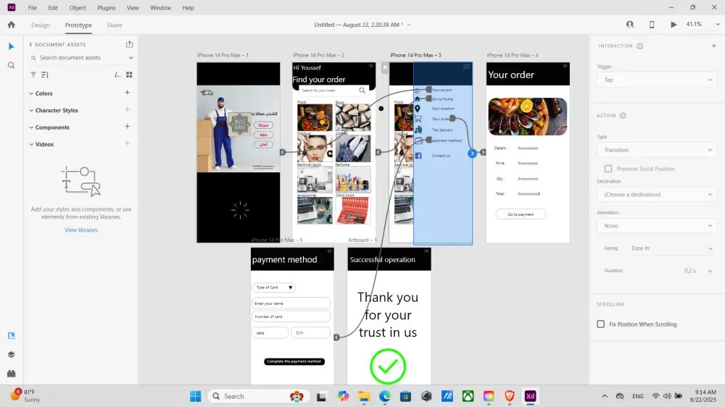Open Microsoft Edge from the taskbar

pos(385,396)
